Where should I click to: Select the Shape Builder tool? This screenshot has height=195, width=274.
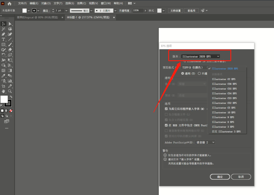[x=3, y=65]
